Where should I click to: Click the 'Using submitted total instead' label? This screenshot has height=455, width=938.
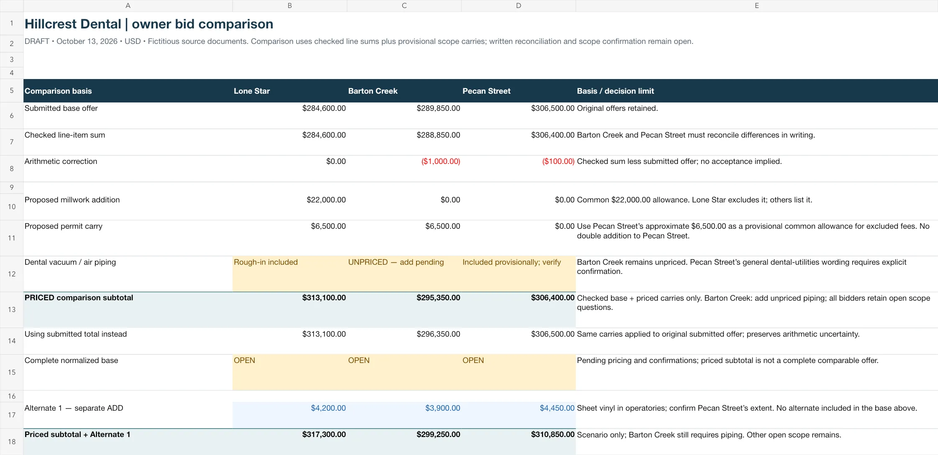pyautogui.click(x=76, y=334)
